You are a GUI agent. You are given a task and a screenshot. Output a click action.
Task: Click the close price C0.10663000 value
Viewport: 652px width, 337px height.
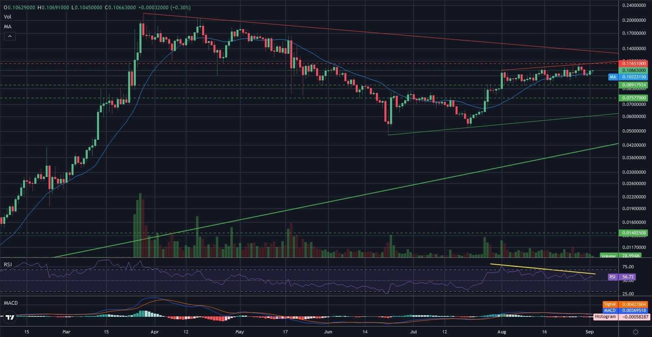[x=120, y=8]
